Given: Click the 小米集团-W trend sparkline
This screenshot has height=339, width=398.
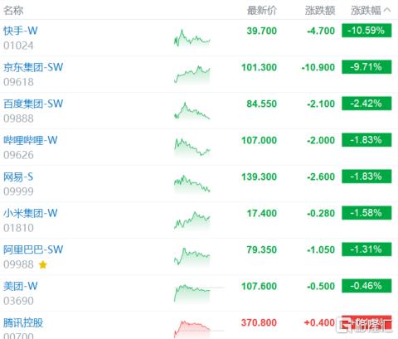Looking at the screenshot, I should coord(192,220).
